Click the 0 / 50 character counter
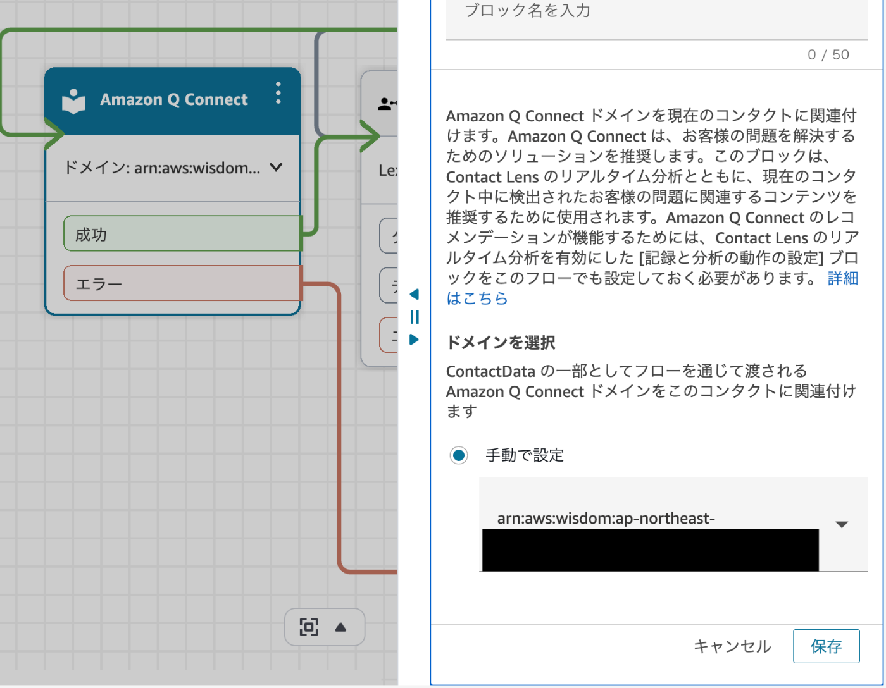Screen dimensions: 886x688 (828, 54)
